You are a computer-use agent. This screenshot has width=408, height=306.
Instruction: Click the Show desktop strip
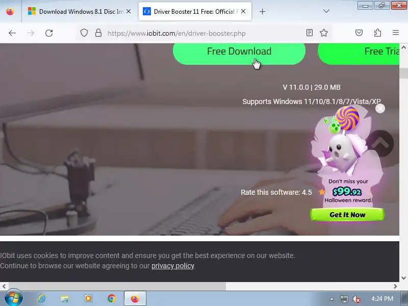click(404, 298)
